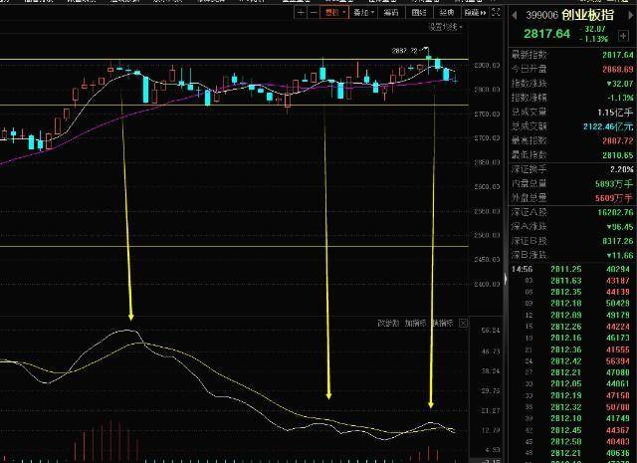637x463 pixels.
Task: Open the 设置均线 moving average dropdown
Action: click(x=446, y=27)
